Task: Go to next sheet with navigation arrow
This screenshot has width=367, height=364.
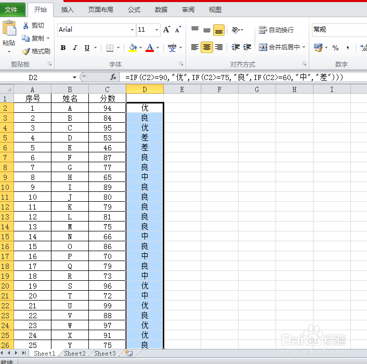Action: [x=16, y=353]
